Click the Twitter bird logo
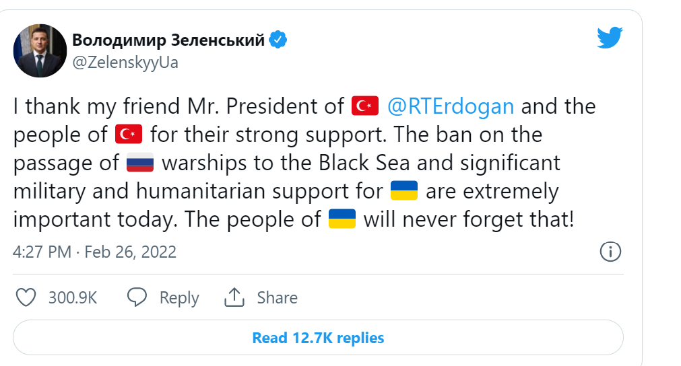Image resolution: width=681 pixels, height=366 pixels. point(610,38)
